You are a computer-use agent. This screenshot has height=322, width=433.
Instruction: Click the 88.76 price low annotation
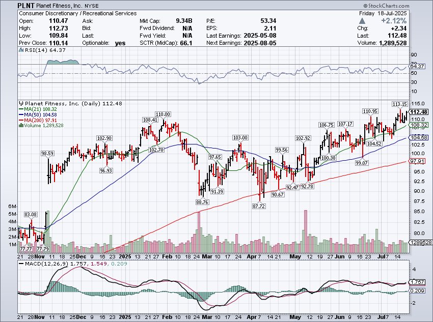pyautogui.click(x=202, y=202)
